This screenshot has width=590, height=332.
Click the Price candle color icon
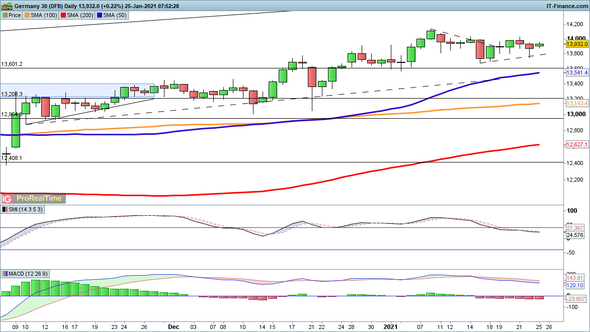click(5, 15)
